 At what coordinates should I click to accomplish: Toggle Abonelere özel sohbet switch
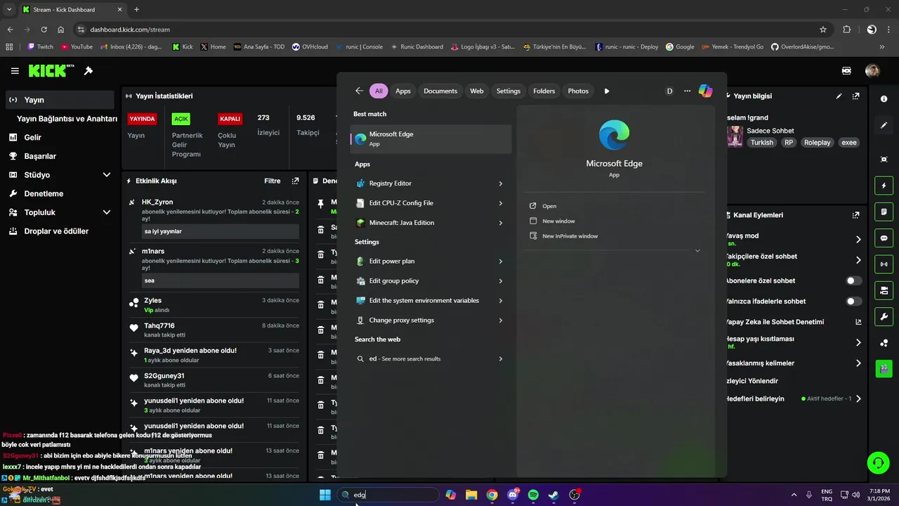(853, 280)
